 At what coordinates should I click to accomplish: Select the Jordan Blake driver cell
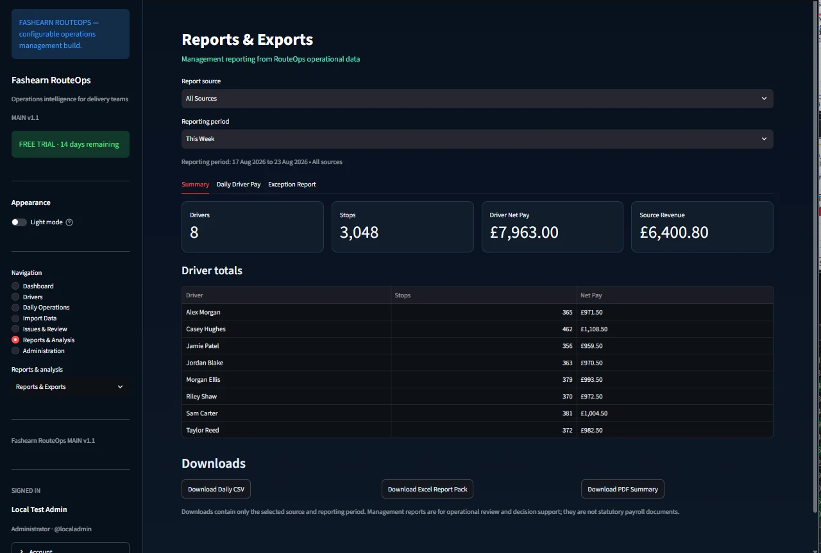[x=287, y=363]
